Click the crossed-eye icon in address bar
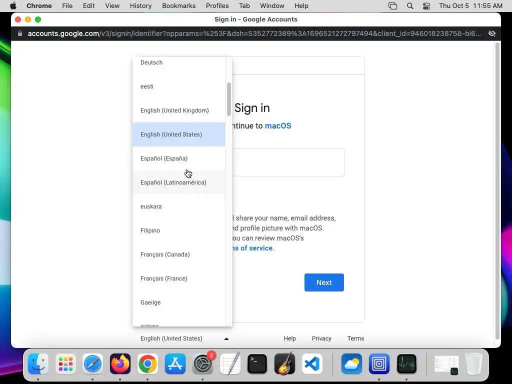512x384 pixels. pos(492,33)
